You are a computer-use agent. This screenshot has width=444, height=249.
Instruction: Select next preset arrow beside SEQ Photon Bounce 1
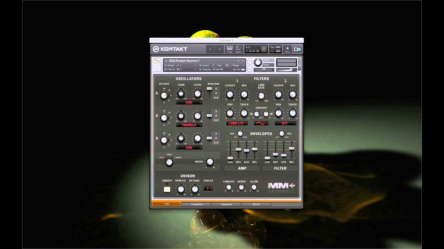[x=243, y=61]
